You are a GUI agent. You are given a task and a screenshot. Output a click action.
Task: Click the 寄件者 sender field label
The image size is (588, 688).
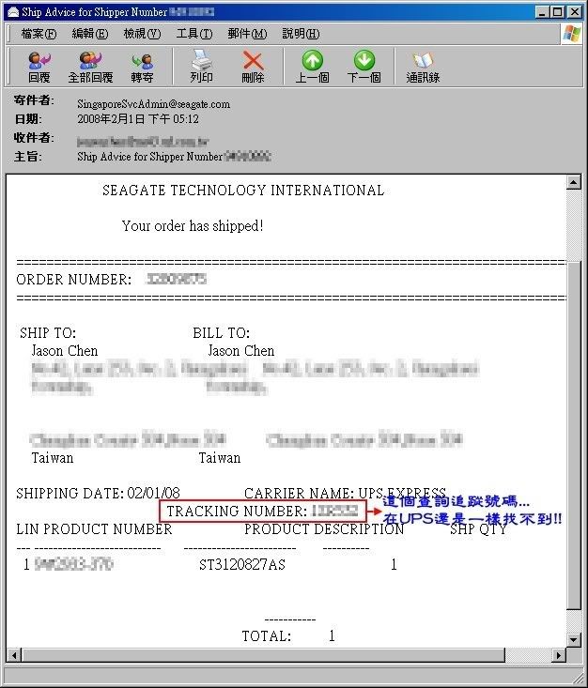[34, 100]
